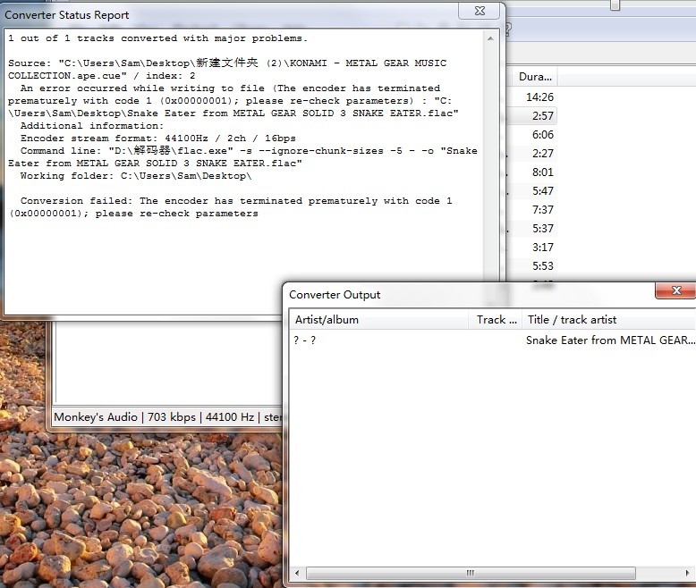The width and height of the screenshot is (696, 588).
Task: Select the 7:37 duration track in playlist
Action: pos(543,209)
